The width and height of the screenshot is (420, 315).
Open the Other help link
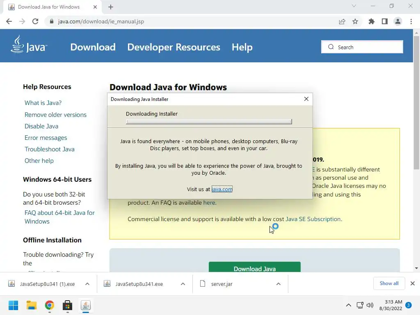(39, 161)
